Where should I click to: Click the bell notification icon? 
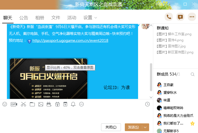(x=73, y=104)
